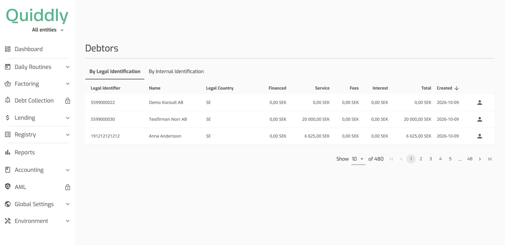Viewport: 505px width, 245px height.
Task: Click the Reports bar chart icon
Action: pos(8,152)
